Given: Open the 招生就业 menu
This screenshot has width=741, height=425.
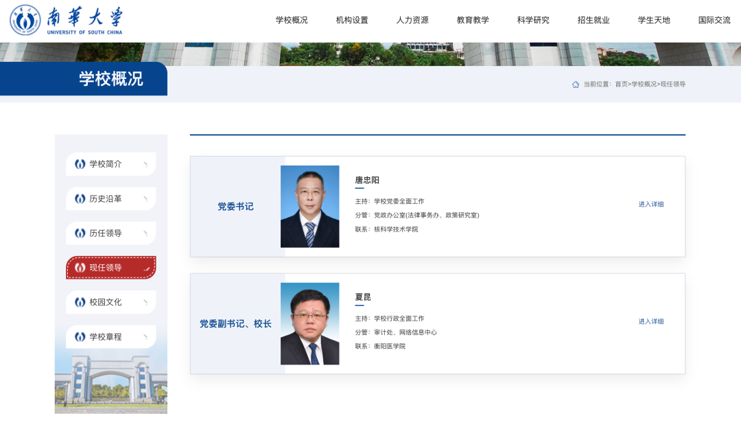Looking at the screenshot, I should point(593,20).
